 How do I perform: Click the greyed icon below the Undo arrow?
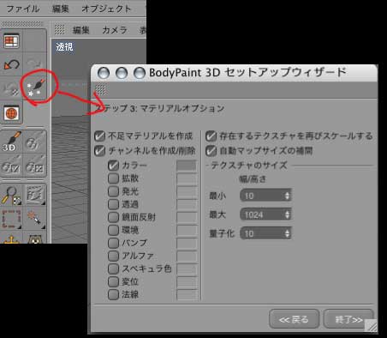pos(11,88)
